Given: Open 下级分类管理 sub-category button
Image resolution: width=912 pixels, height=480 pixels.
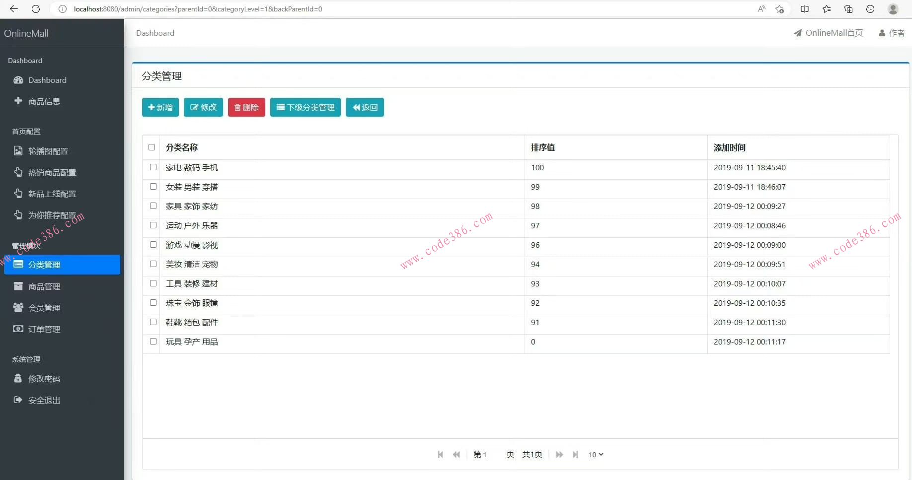Looking at the screenshot, I should tap(305, 107).
